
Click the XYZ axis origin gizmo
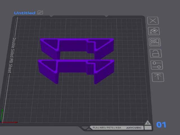coord(1,122)
